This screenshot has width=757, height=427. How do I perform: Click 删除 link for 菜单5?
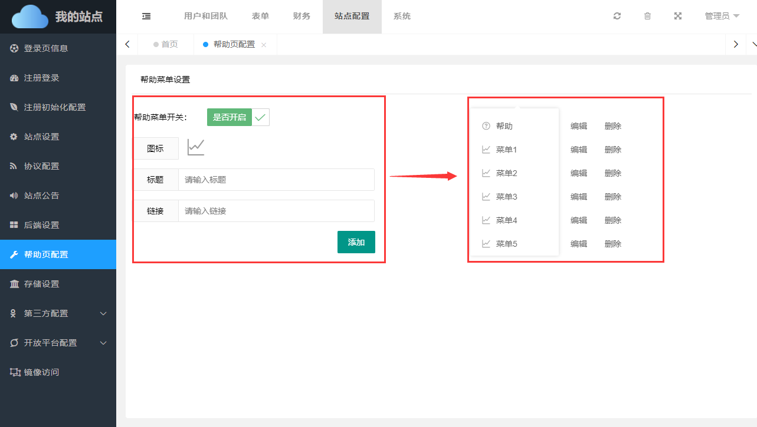[612, 244]
